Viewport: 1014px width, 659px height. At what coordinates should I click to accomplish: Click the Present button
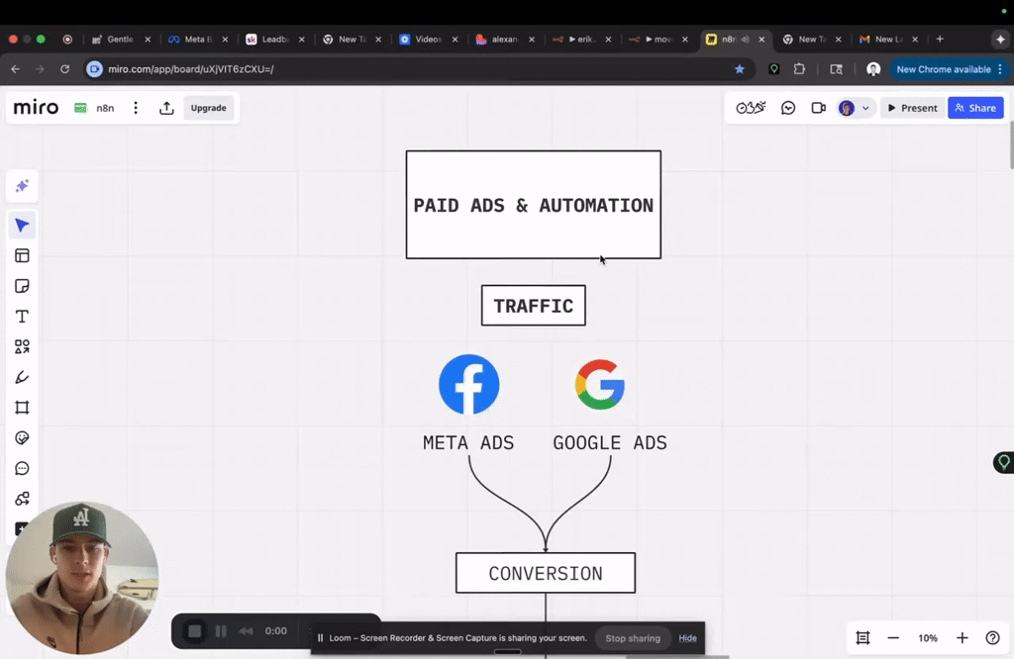point(912,108)
